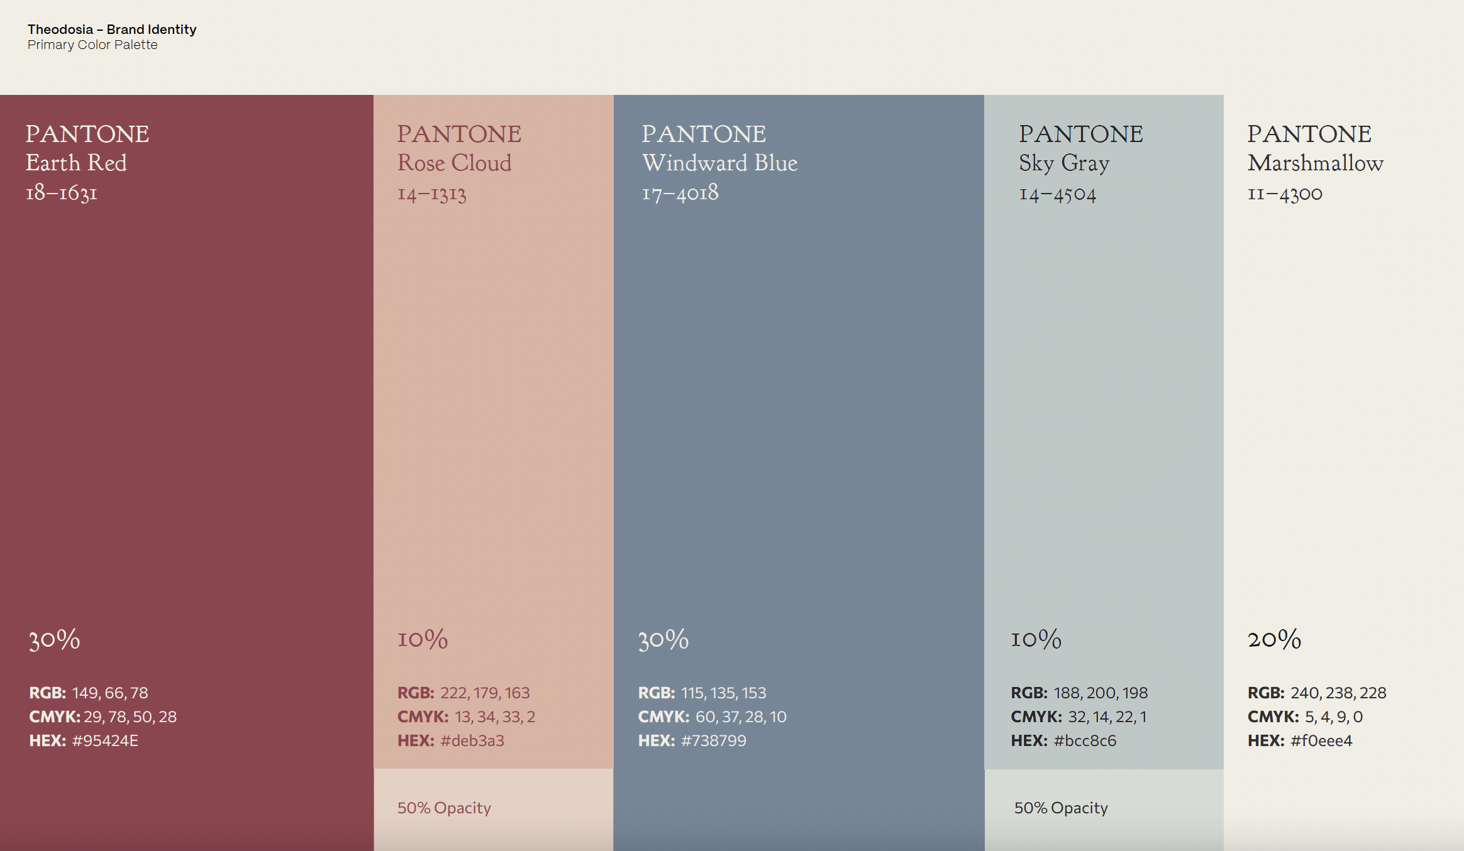The height and width of the screenshot is (851, 1464).
Task: Select the Sky Gray color swatch
Action: (x=1104, y=432)
